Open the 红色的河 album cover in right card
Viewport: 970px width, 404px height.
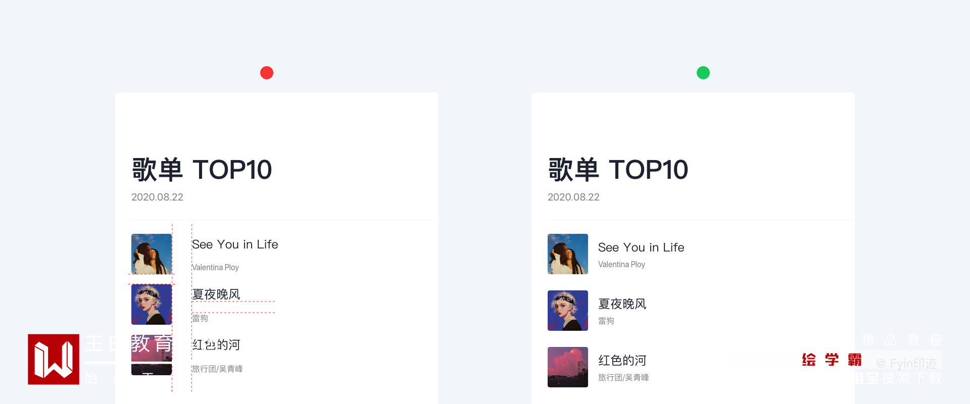568,367
